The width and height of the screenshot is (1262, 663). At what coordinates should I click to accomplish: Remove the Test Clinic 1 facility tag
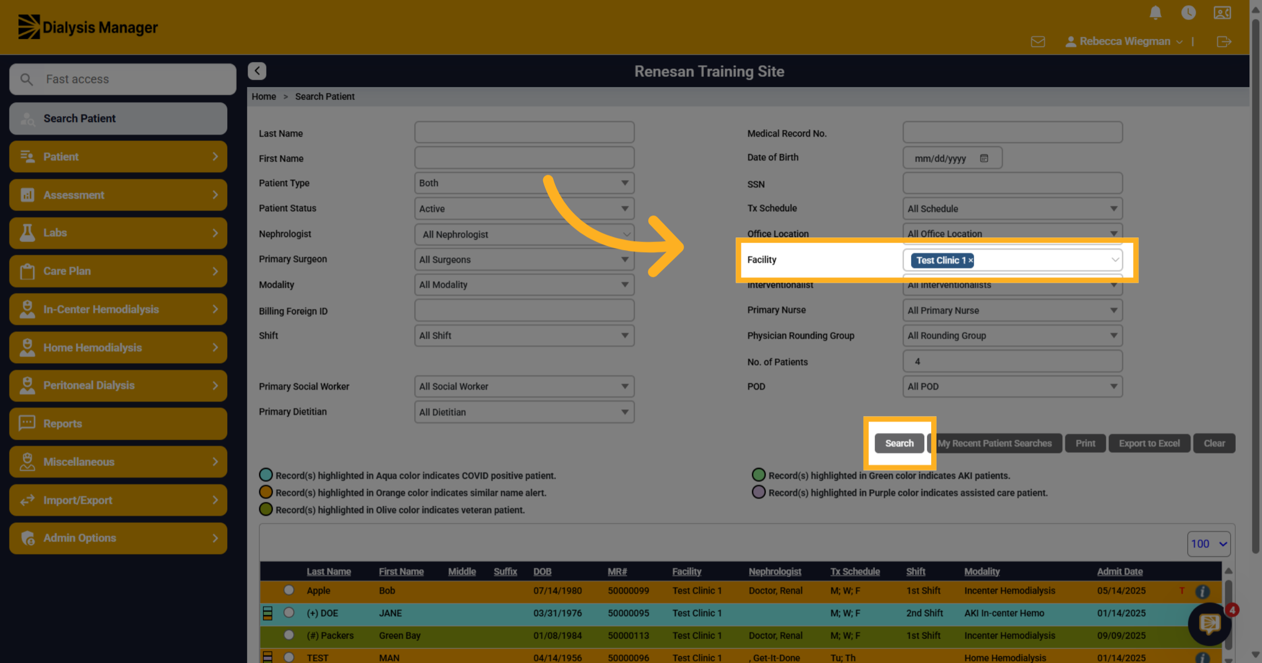(x=971, y=261)
